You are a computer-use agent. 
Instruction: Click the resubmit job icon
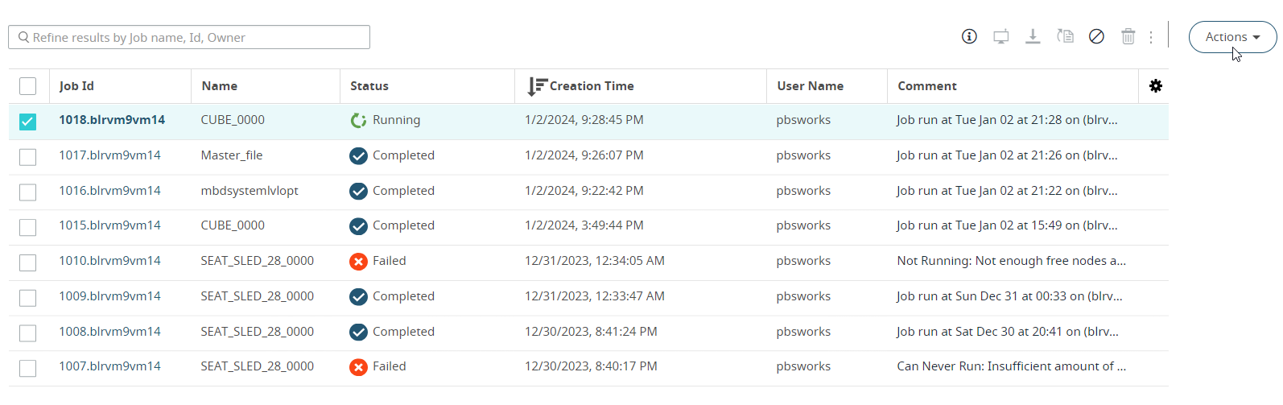click(1065, 36)
